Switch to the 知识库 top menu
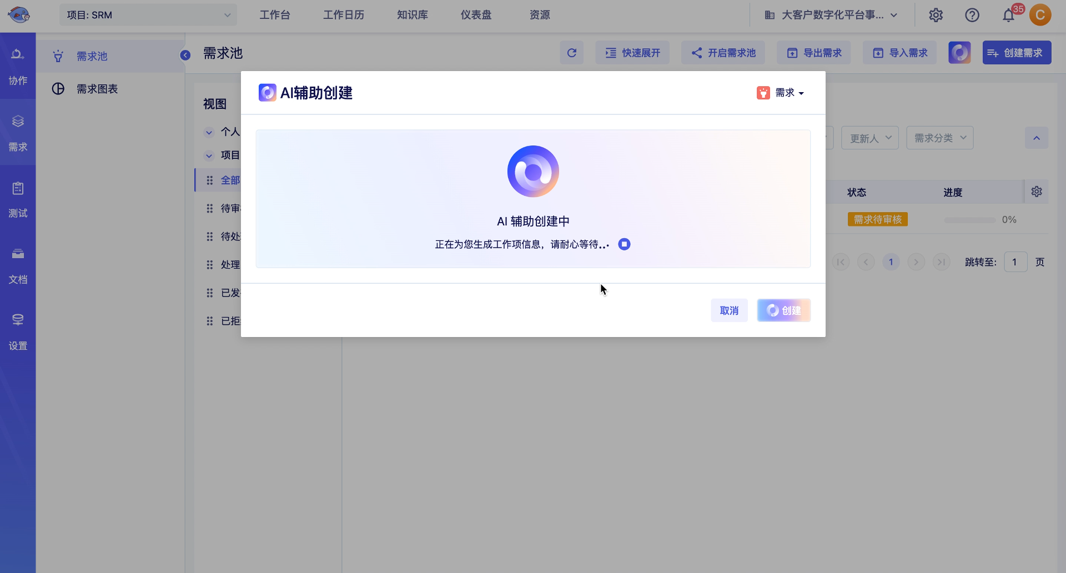This screenshot has width=1066, height=573. coord(412,15)
